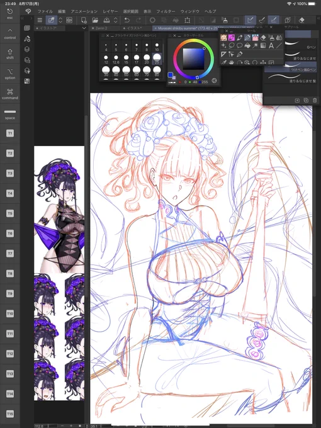Select the Auto select magic wand tool
The width and height of the screenshot is (321, 428).
tap(255, 45)
